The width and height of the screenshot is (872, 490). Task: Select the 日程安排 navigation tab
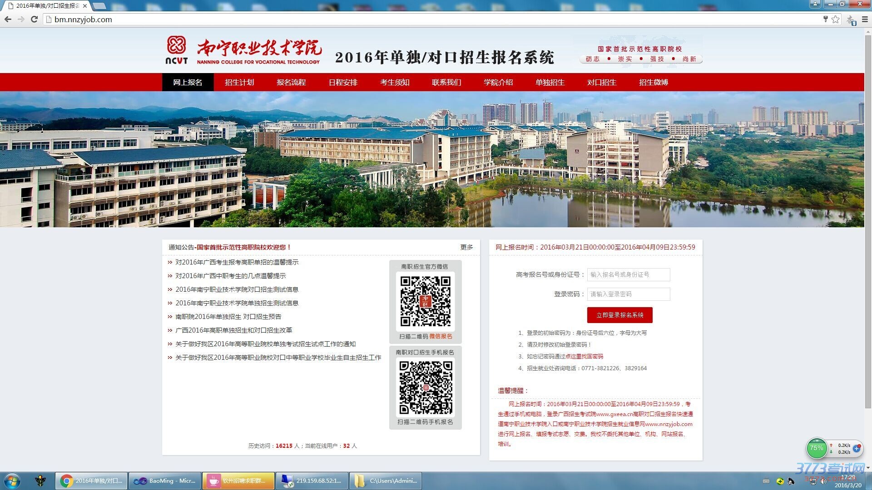point(343,82)
